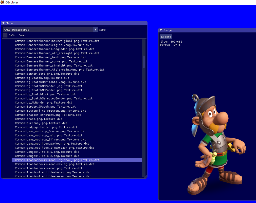Select Common!Gauges!Circle_1.png.Texture.dxt
Viewport: 256px width, 203px height.
[77, 152]
